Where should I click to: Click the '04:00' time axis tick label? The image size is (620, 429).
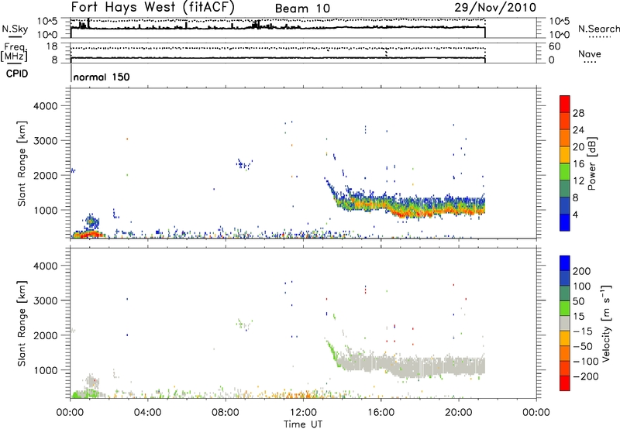(x=147, y=413)
